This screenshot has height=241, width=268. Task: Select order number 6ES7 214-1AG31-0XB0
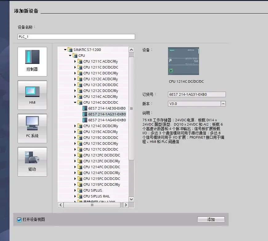tap(107, 114)
